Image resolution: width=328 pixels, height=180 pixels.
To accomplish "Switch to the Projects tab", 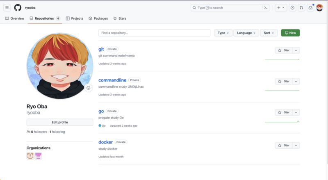I will [x=75, y=18].
